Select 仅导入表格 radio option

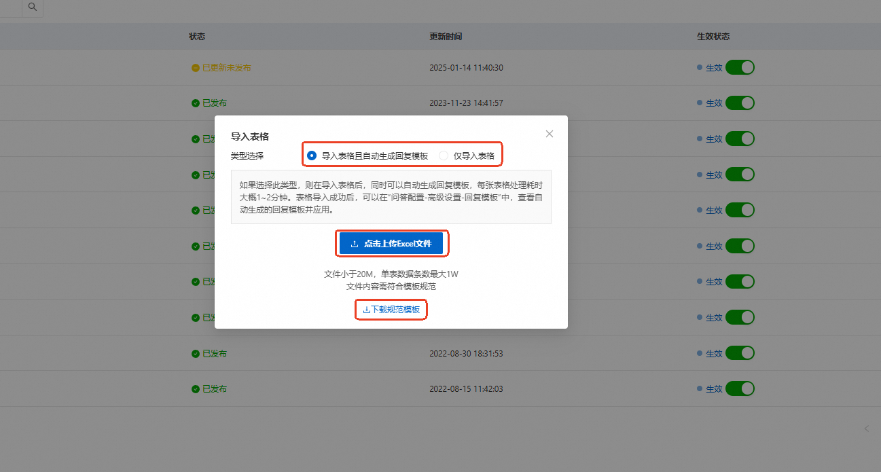tap(467, 156)
